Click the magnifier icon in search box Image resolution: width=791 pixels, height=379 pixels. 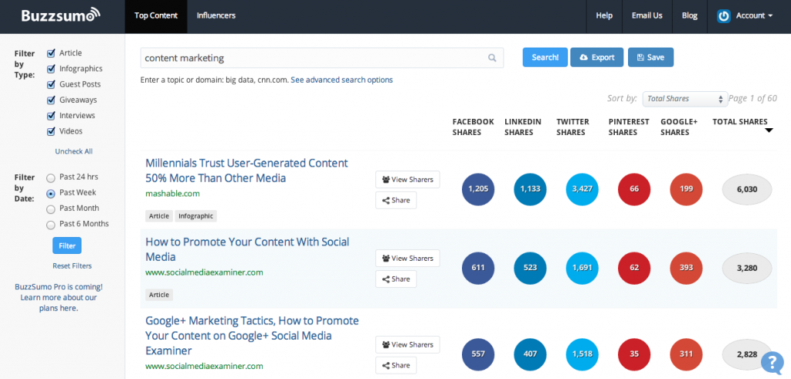[x=492, y=58]
